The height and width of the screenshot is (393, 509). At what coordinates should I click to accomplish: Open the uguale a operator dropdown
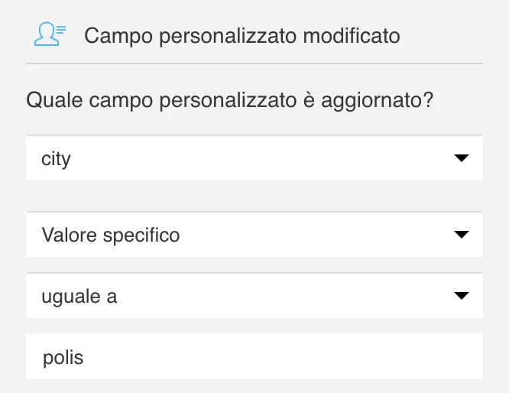point(254,296)
